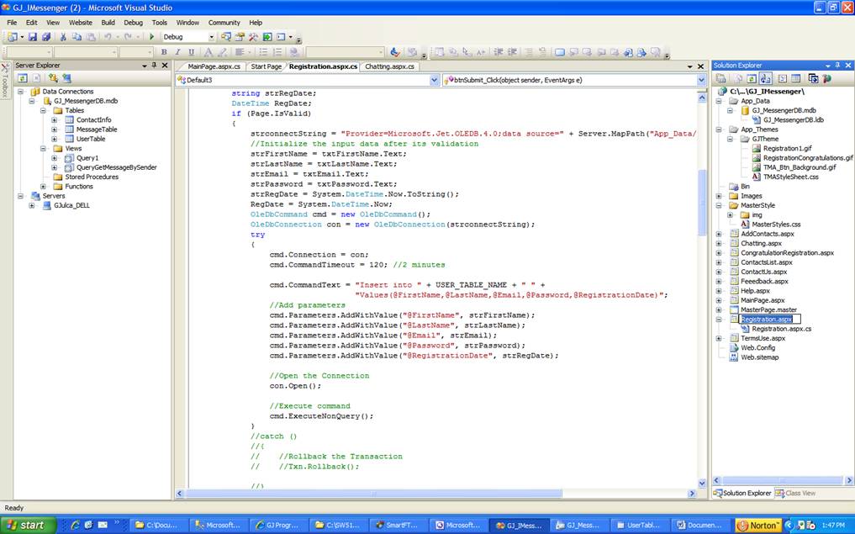Click the Start Debugging green play icon
The height and width of the screenshot is (534, 855).
[x=151, y=37]
